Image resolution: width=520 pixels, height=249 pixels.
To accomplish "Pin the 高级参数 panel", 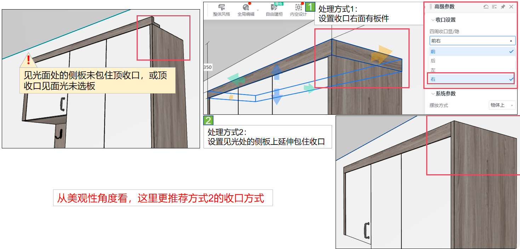I will (x=503, y=7).
